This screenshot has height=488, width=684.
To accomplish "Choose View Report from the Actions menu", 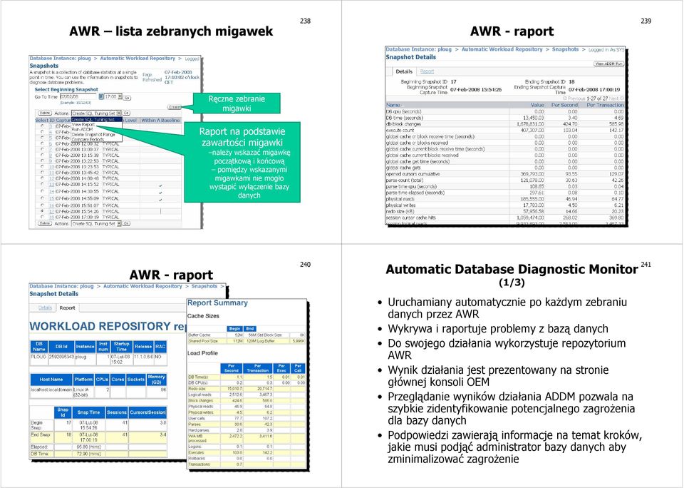I will tap(83, 125).
